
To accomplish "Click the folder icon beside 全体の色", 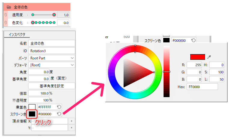I will point(9,7).
